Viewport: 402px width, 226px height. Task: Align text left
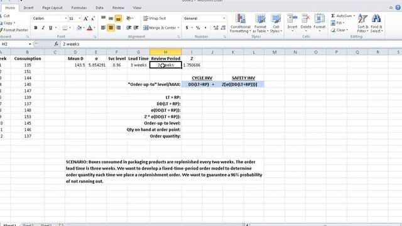pyautogui.click(x=103, y=28)
